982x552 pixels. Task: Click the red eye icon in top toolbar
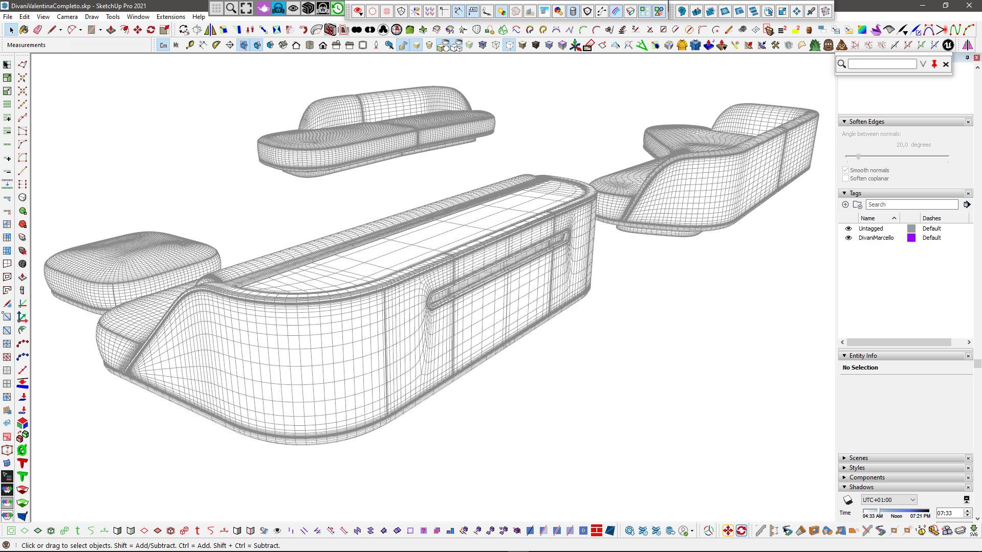tap(358, 11)
